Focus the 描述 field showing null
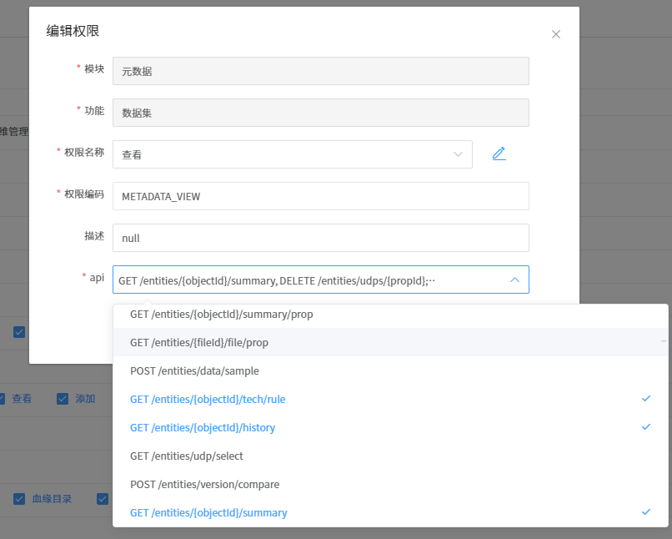Viewport: 672px width, 539px height. (320, 238)
